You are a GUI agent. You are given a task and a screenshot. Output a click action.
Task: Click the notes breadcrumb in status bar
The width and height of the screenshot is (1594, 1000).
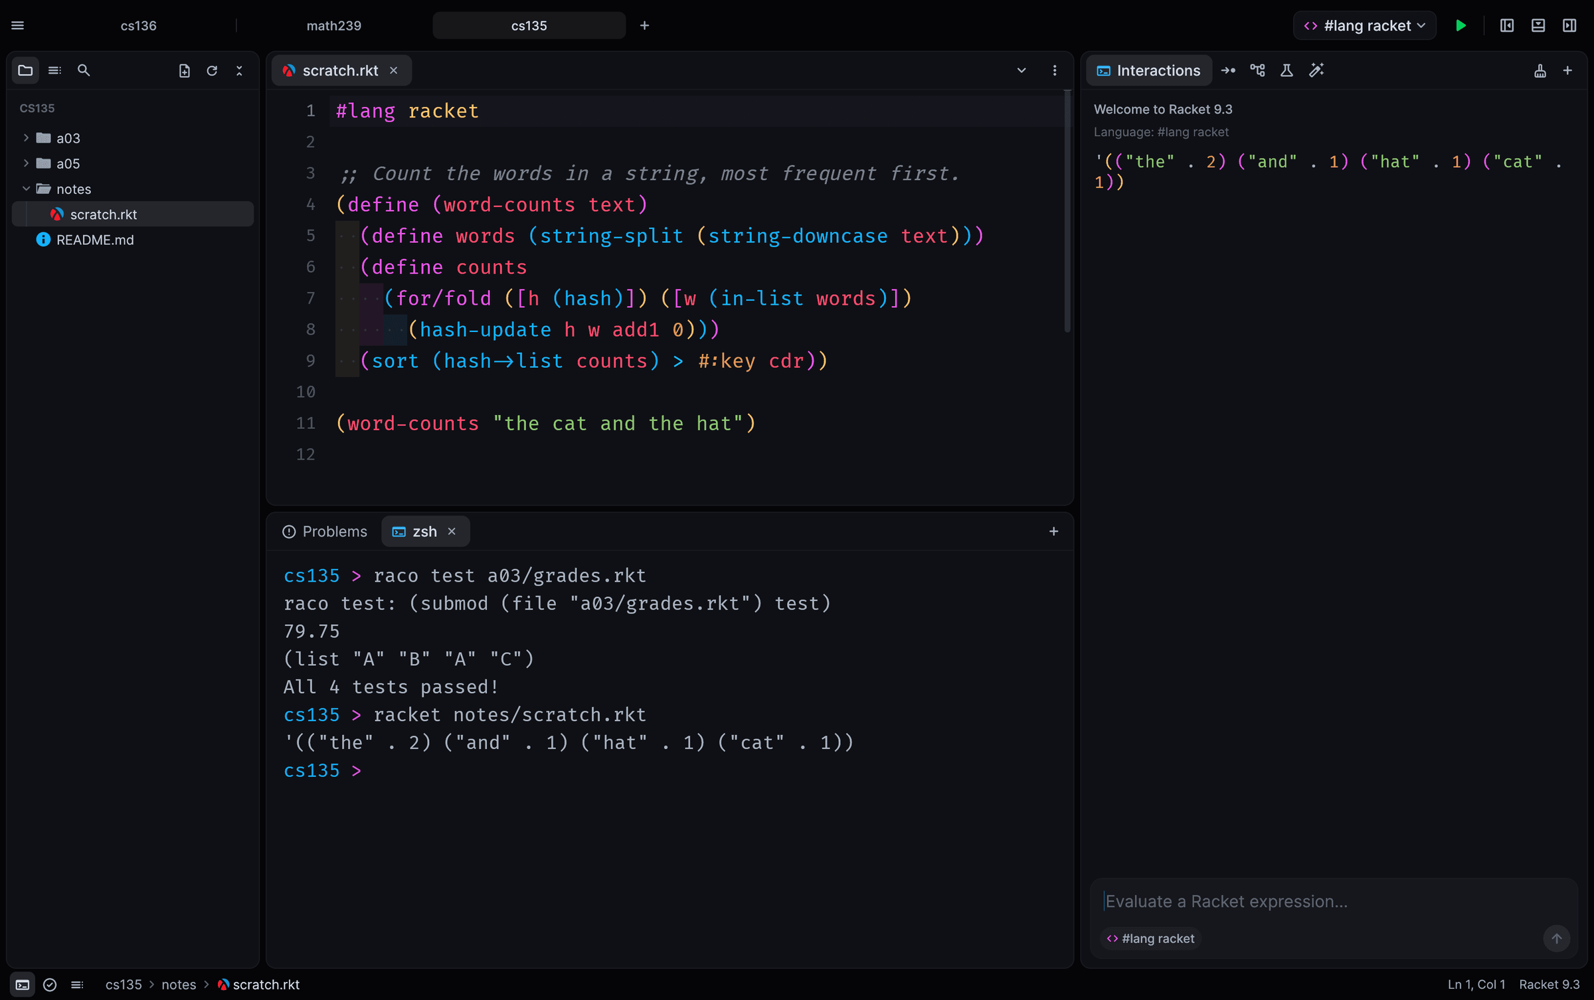pos(179,985)
